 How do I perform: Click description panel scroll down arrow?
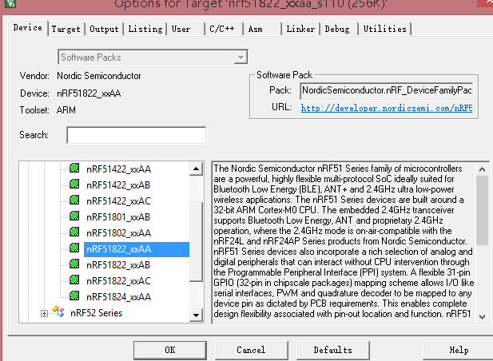(482, 316)
